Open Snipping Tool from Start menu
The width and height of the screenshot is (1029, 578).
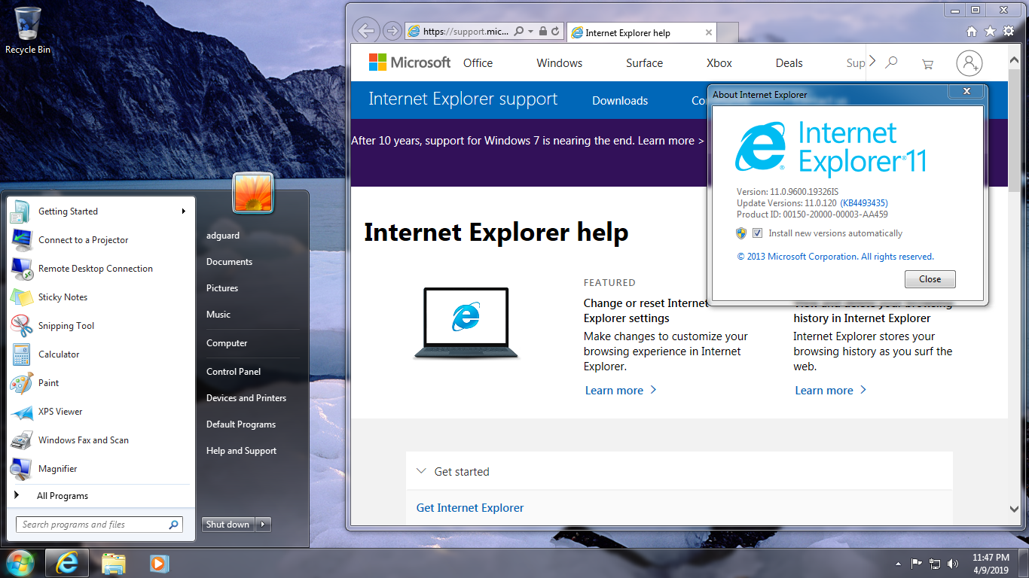point(101,326)
